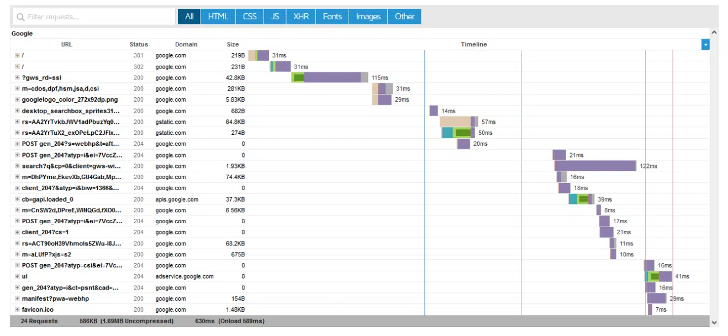
Task: Click the scrollbar up arrow
Action: pyautogui.click(x=714, y=33)
